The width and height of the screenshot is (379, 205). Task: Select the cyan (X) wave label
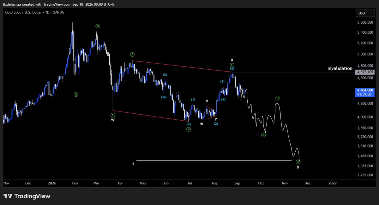pyautogui.click(x=165, y=75)
